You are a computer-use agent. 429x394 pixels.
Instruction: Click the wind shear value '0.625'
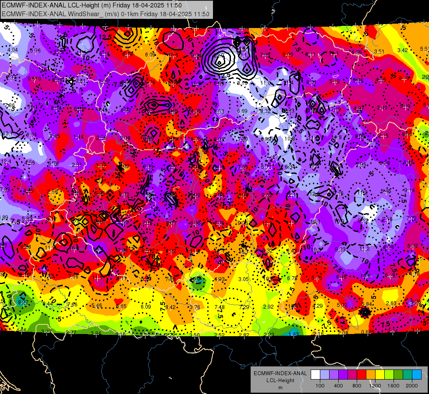pyautogui.click(x=368, y=332)
